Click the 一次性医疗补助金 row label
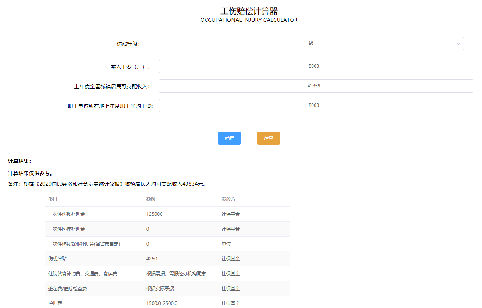 click(66, 229)
